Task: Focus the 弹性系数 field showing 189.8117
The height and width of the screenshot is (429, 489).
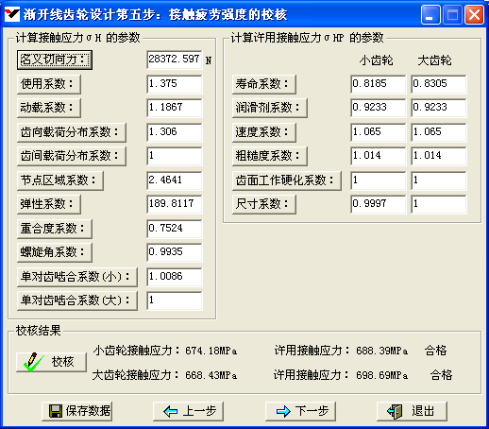Action: coord(175,204)
